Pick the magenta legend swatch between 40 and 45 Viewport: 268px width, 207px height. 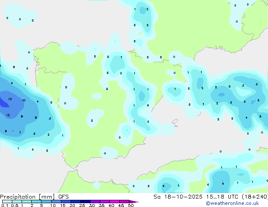coord(115,202)
